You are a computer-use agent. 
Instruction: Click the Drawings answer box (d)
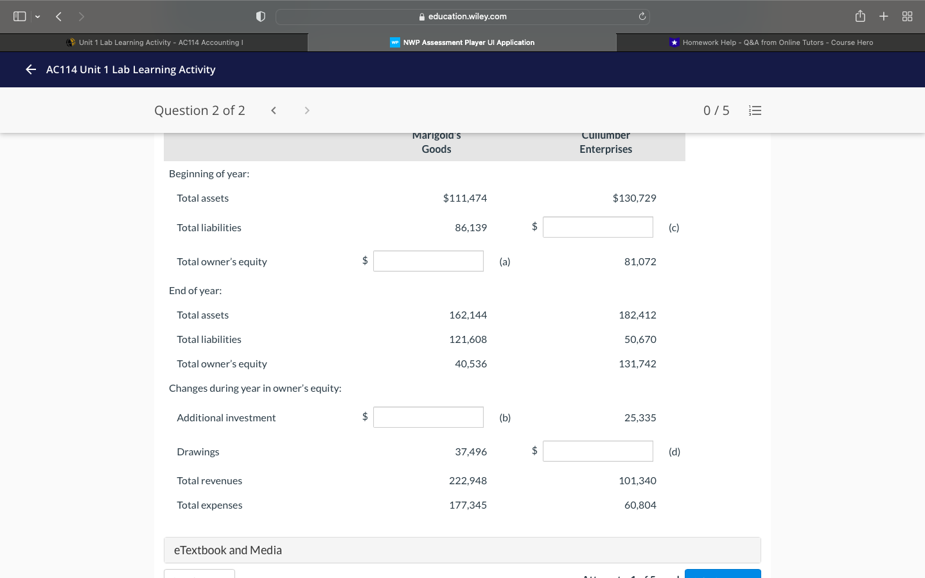pos(597,451)
